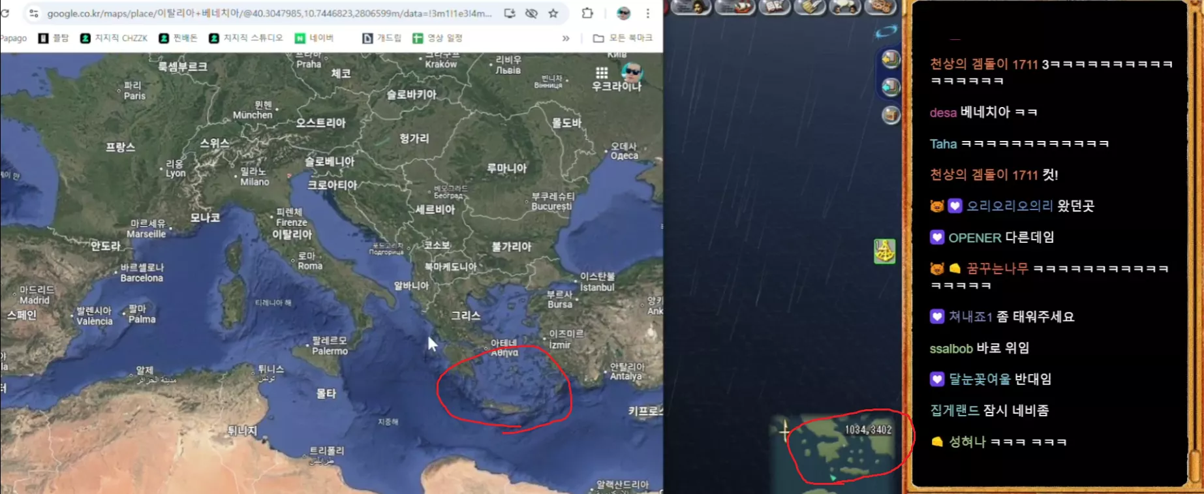
Task: Open the browser extensions puzzle icon
Action: (587, 13)
